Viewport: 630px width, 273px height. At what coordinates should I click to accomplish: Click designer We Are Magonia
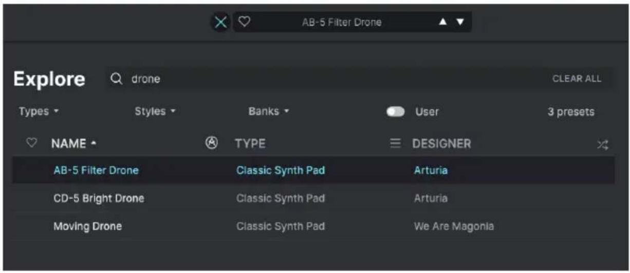[454, 226]
